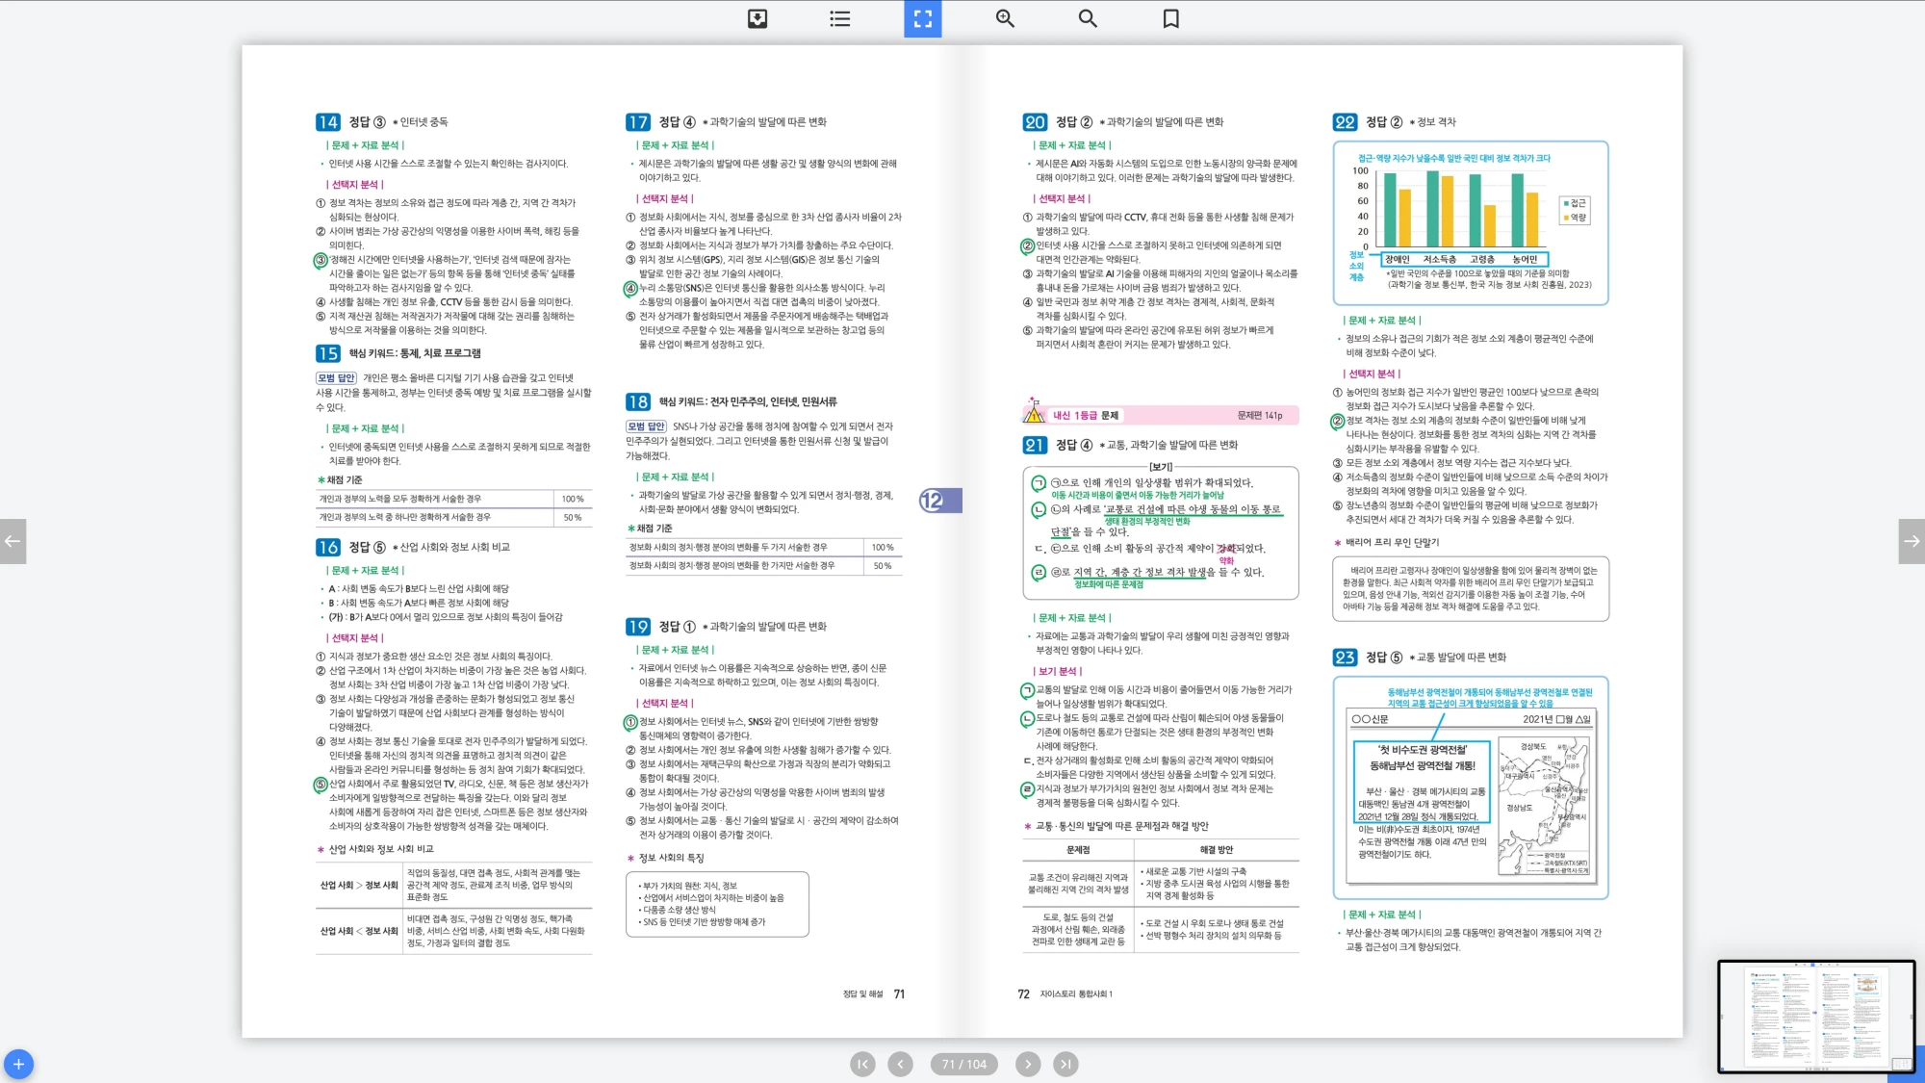
Task: Click the left edge previous-spread arrow
Action: tap(13, 541)
